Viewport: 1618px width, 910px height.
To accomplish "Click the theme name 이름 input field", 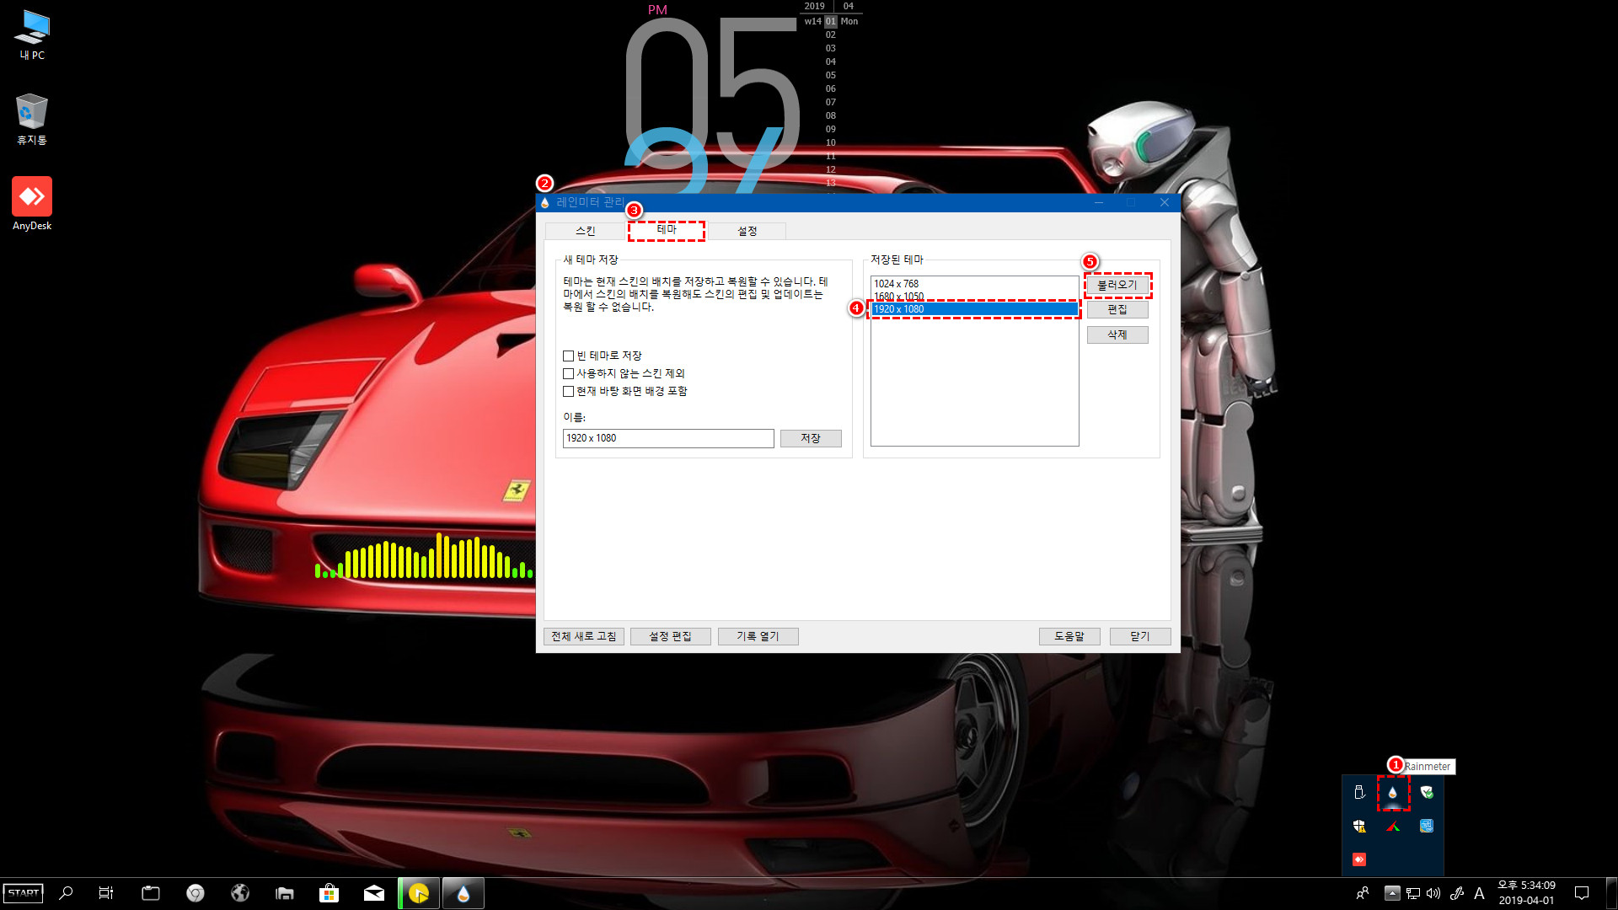I will pos(668,438).
